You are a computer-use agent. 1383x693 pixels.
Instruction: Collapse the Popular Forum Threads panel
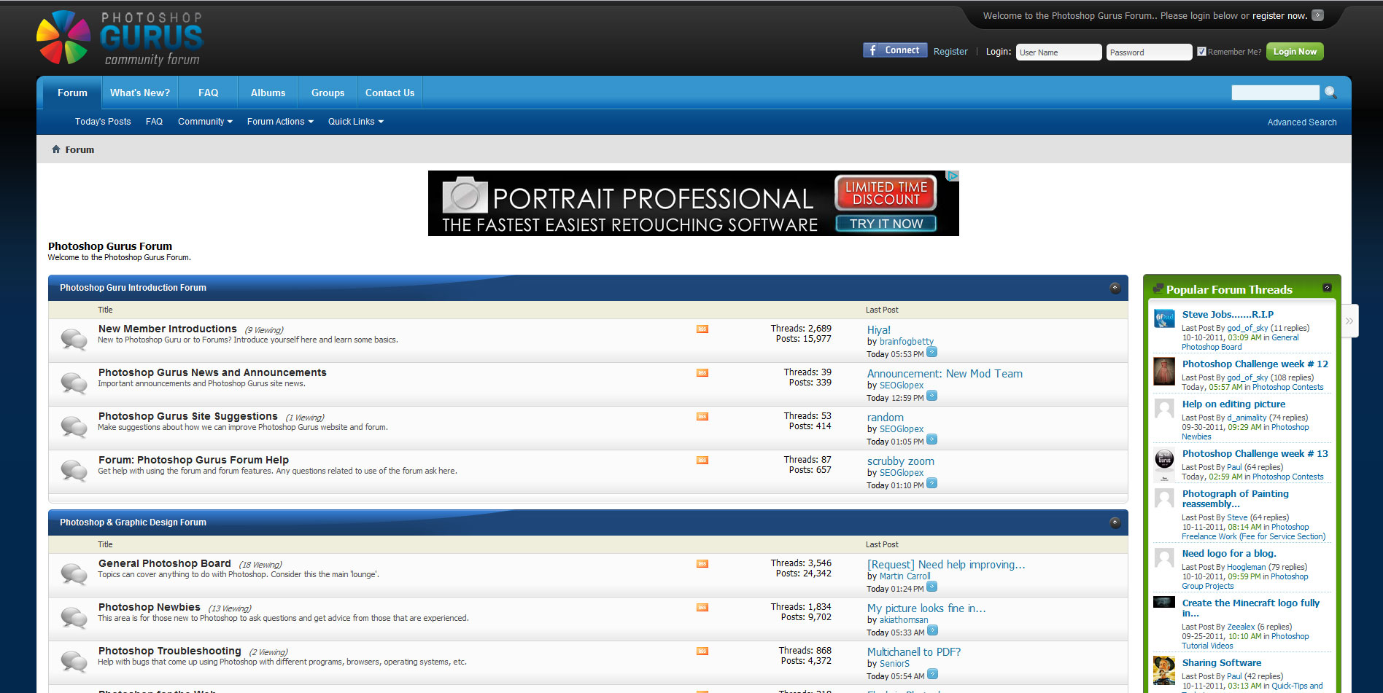pos(1327,288)
